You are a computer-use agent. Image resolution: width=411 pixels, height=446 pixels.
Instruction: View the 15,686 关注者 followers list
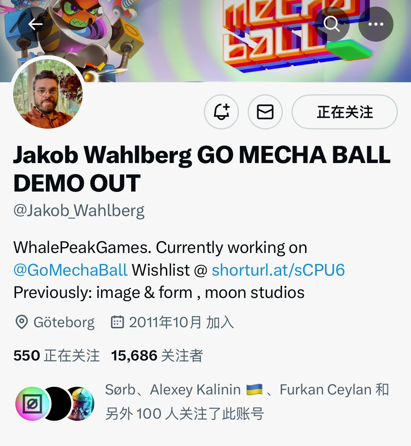click(157, 356)
